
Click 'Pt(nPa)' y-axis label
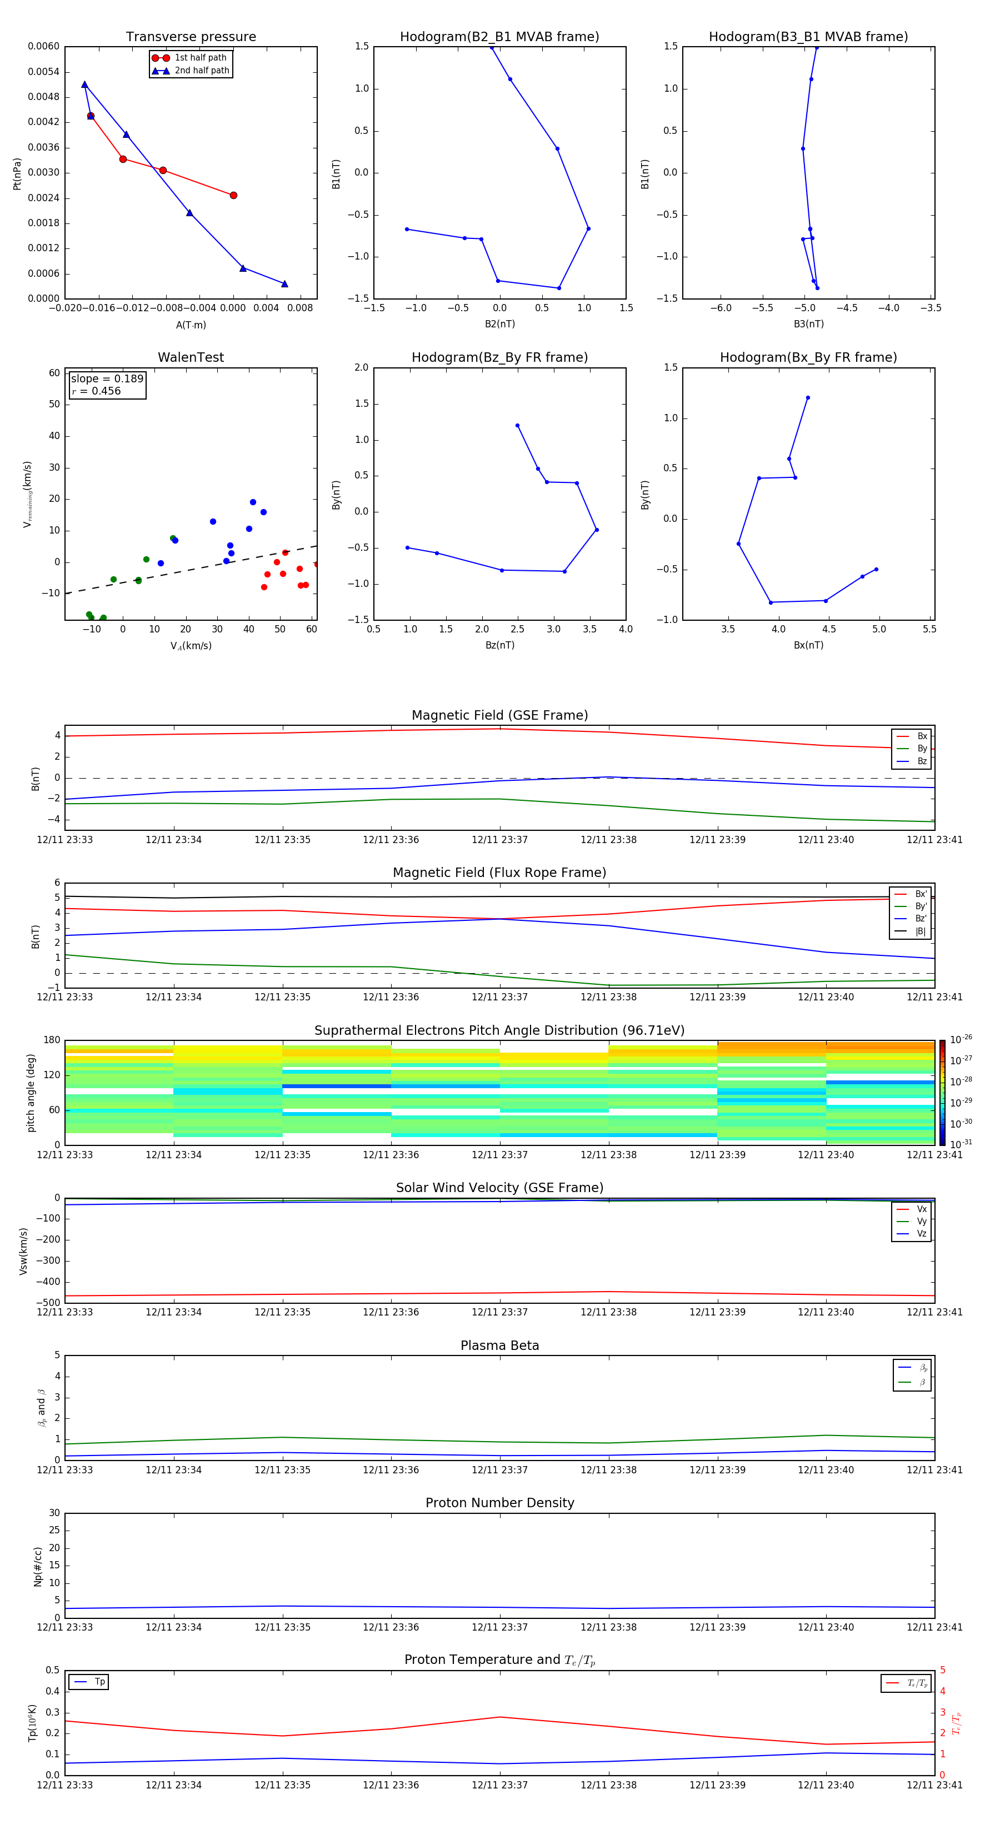pyautogui.click(x=17, y=173)
